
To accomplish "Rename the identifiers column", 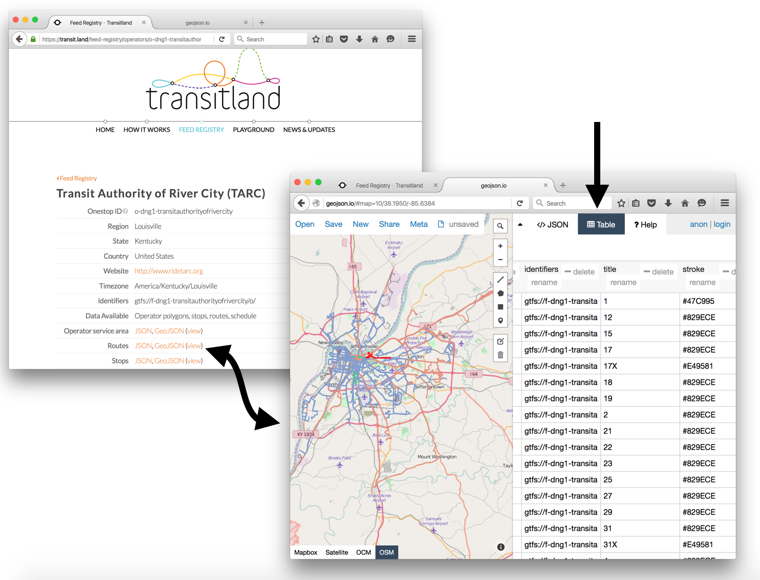I will [x=544, y=283].
